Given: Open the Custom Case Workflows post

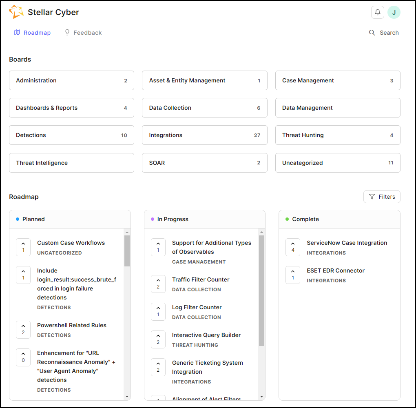Looking at the screenshot, I should click(x=71, y=243).
